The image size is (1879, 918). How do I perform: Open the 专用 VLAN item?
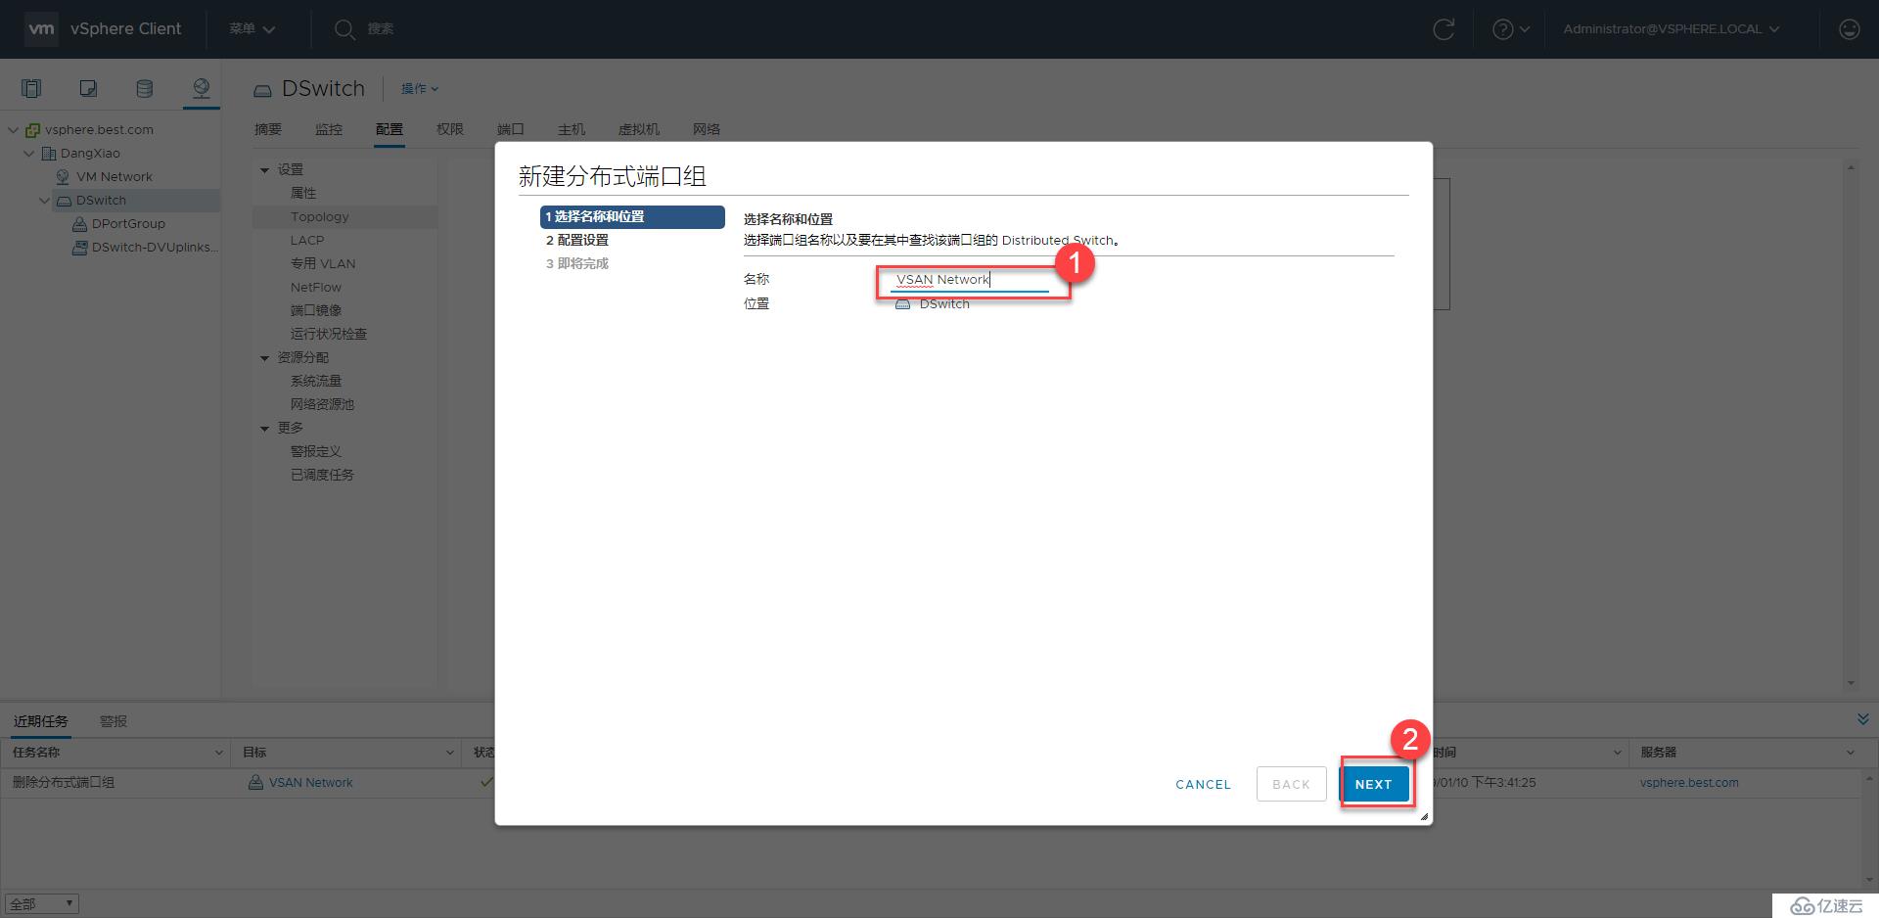(323, 264)
